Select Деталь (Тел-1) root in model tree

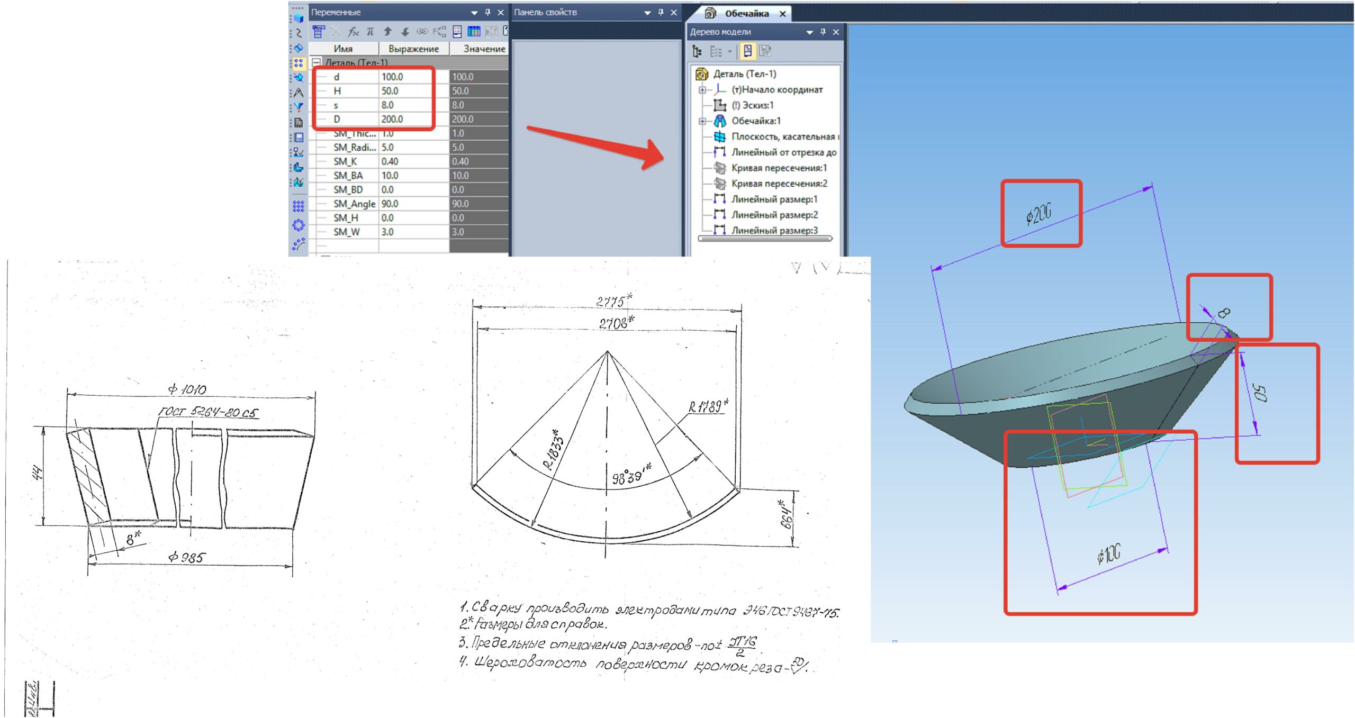pyautogui.click(x=745, y=74)
